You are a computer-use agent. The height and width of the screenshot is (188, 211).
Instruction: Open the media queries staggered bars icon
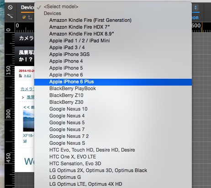pyautogui.click(x=10, y=16)
